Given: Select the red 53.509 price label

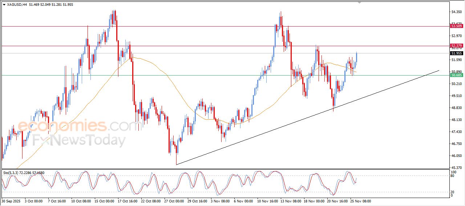Looking at the screenshot, I should [x=456, y=26].
